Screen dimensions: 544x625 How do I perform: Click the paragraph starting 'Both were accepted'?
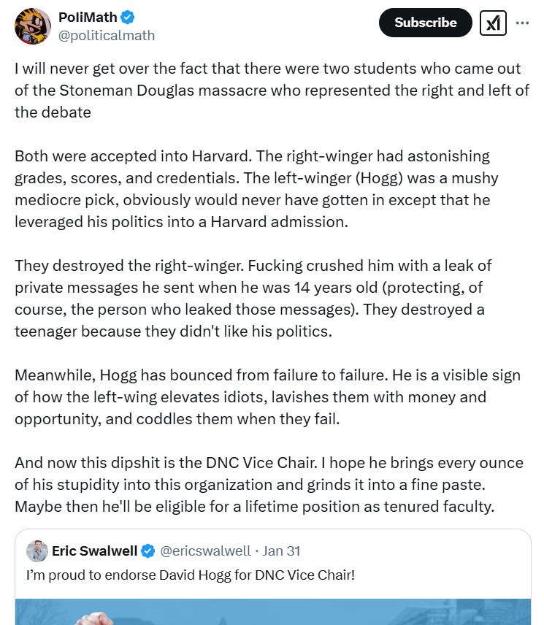click(x=256, y=189)
